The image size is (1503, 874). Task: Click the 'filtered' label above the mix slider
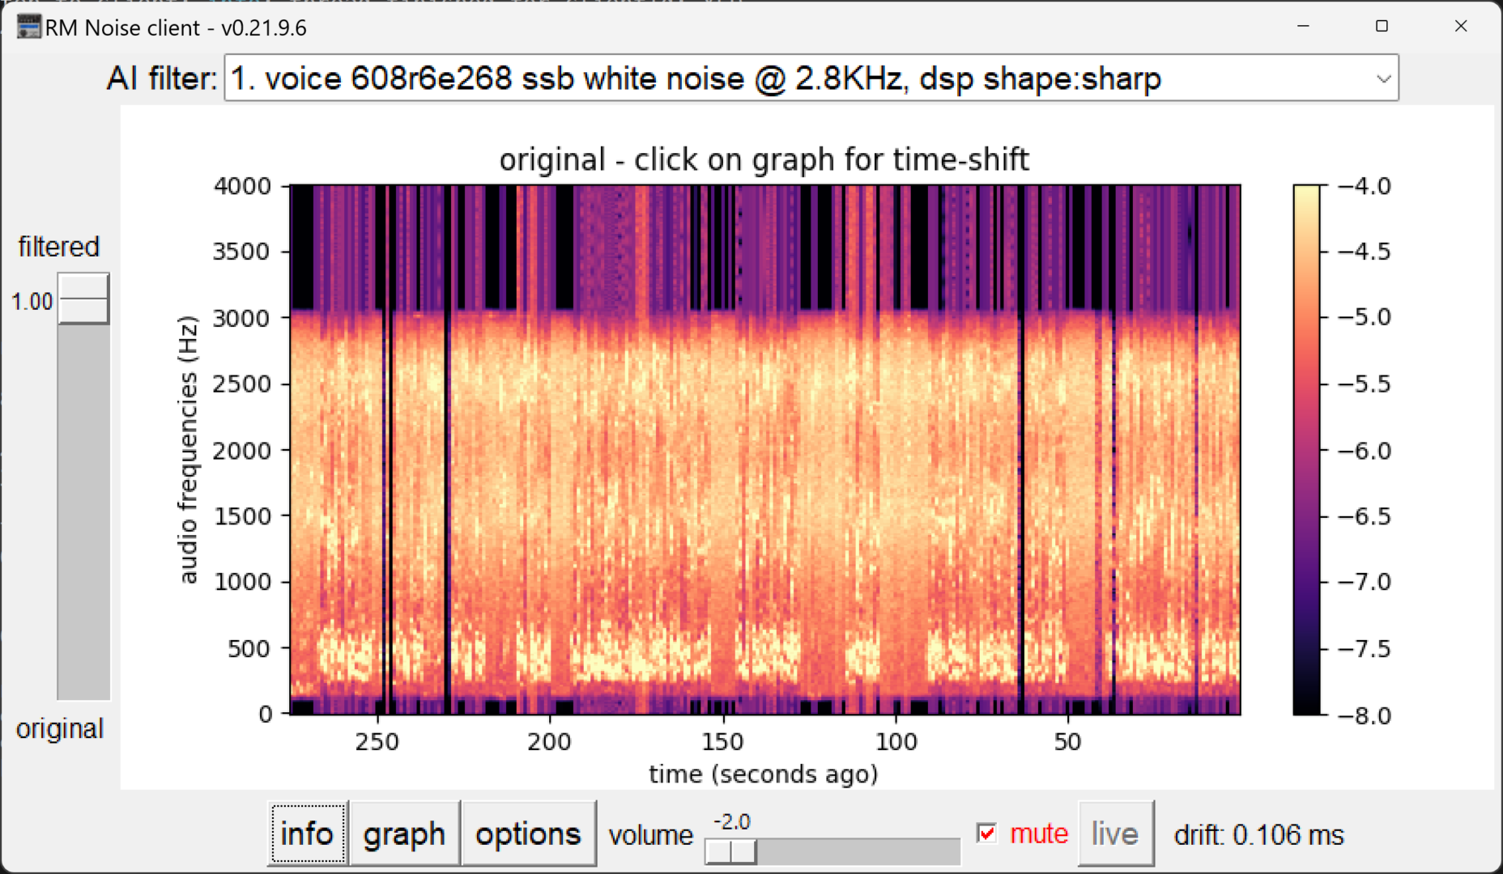(x=57, y=246)
